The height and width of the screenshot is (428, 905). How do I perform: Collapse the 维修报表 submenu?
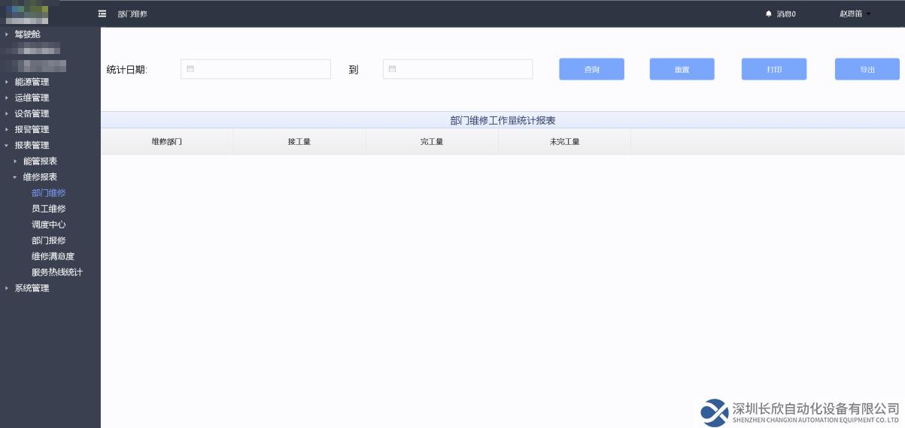point(39,176)
